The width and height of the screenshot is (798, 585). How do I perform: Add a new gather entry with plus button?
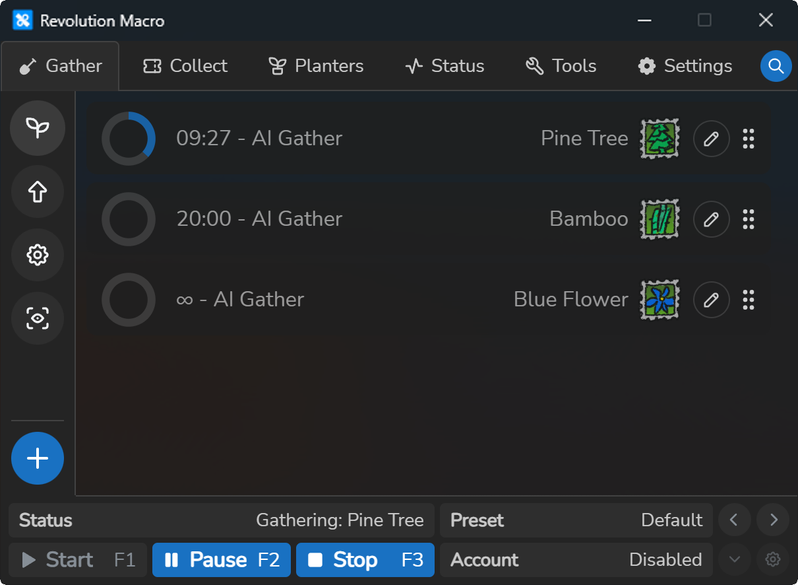38,458
